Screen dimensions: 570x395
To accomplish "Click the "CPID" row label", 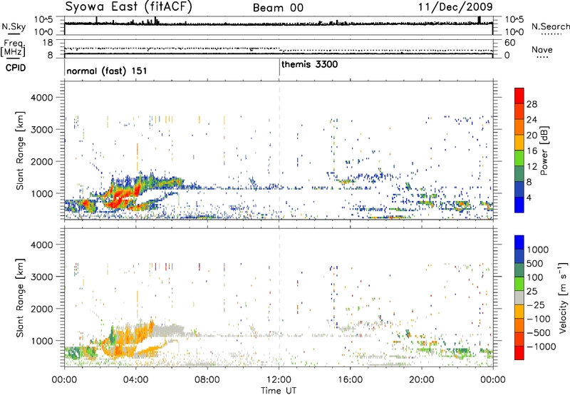I will (x=16, y=68).
